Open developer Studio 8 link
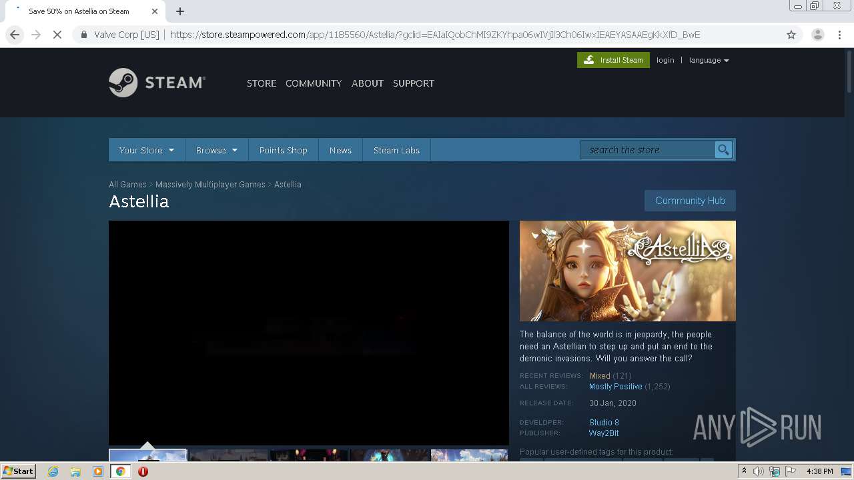 (604, 423)
